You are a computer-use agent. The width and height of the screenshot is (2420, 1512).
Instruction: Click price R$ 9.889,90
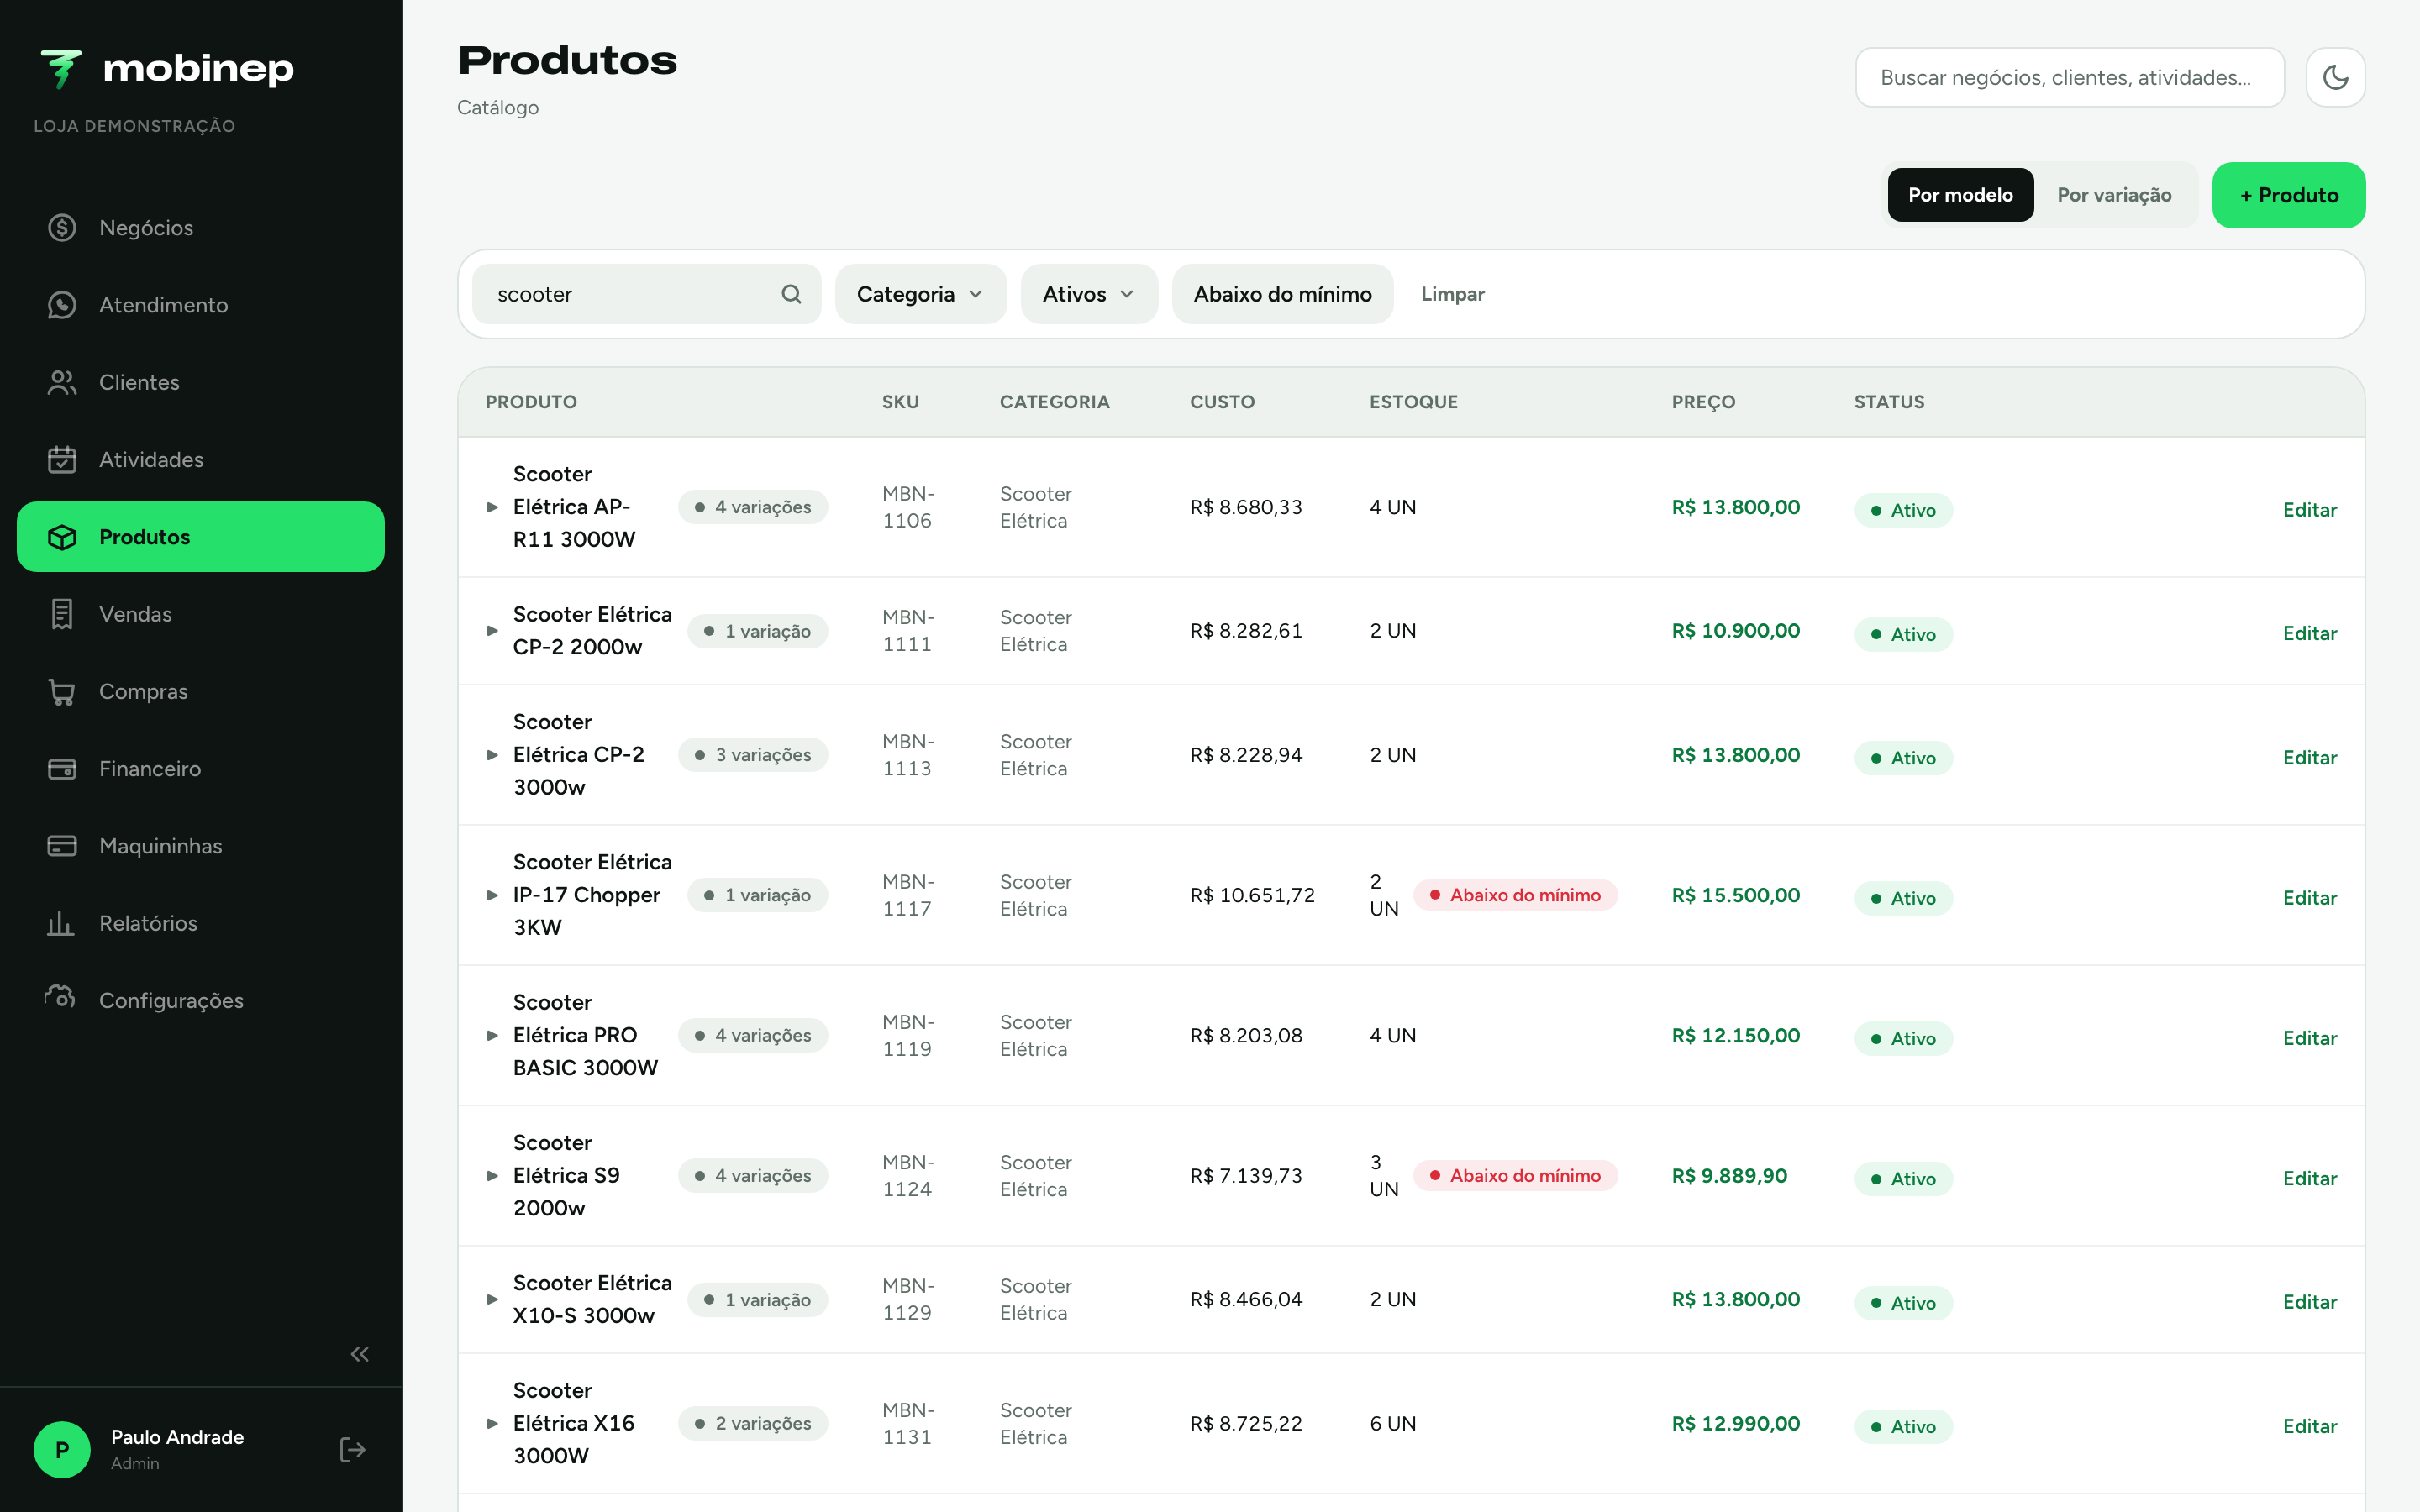[1729, 1176]
